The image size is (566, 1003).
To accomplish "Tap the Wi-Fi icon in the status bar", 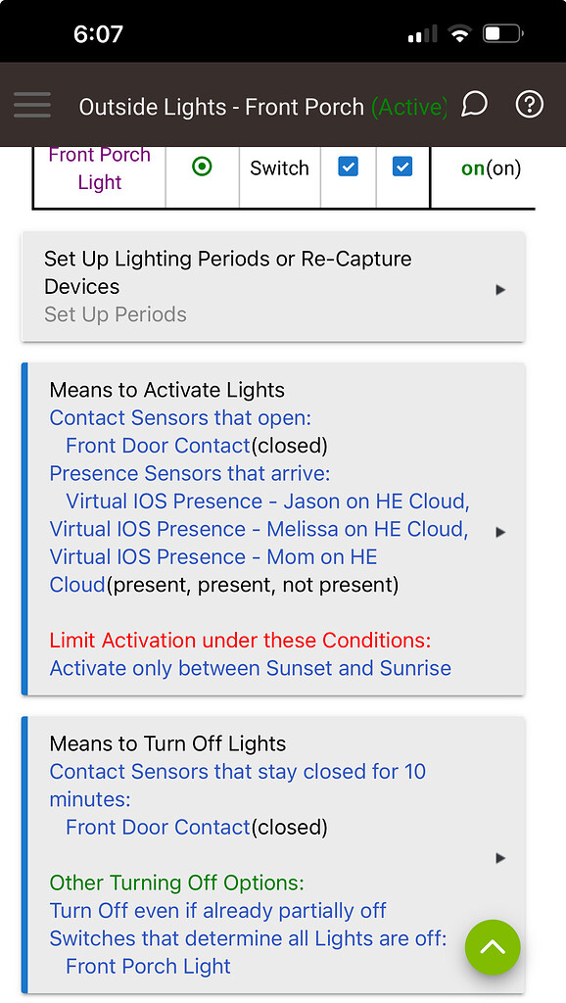I will [x=458, y=32].
